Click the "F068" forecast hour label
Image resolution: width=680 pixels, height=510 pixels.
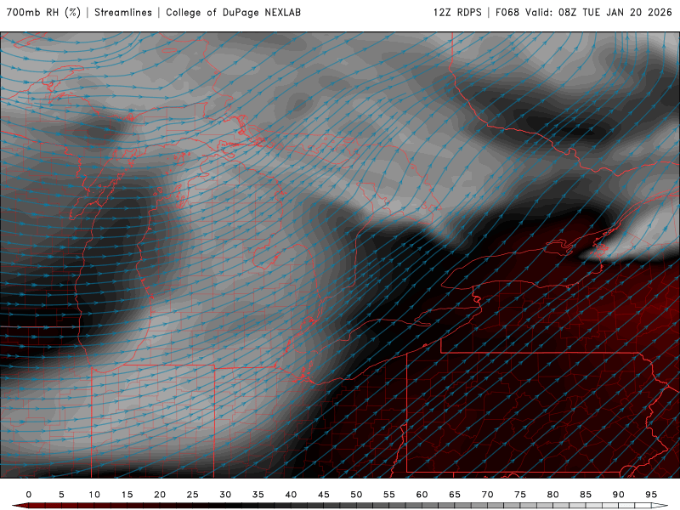coord(507,13)
